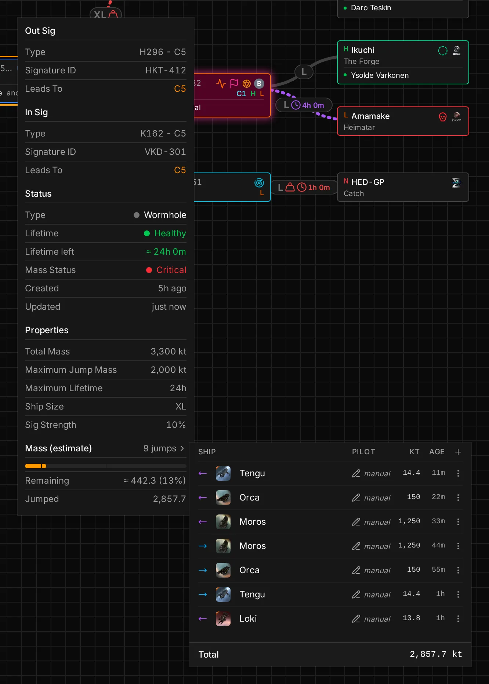Edit manual pilot on Orca 22m row
489x684 pixels.
point(371,498)
